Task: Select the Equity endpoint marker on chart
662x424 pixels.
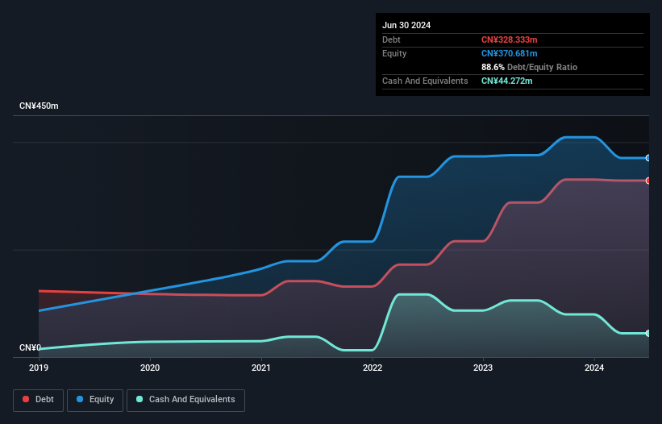Action: click(x=648, y=158)
